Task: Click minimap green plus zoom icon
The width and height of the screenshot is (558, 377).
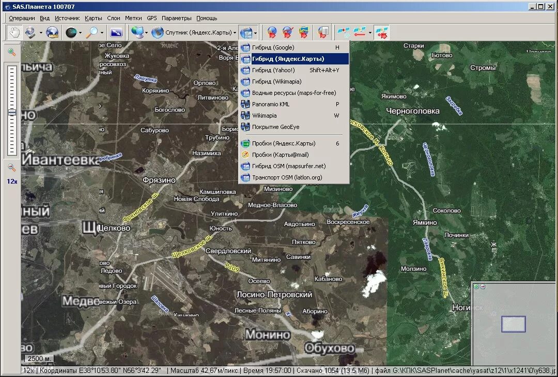Action: [x=476, y=286]
